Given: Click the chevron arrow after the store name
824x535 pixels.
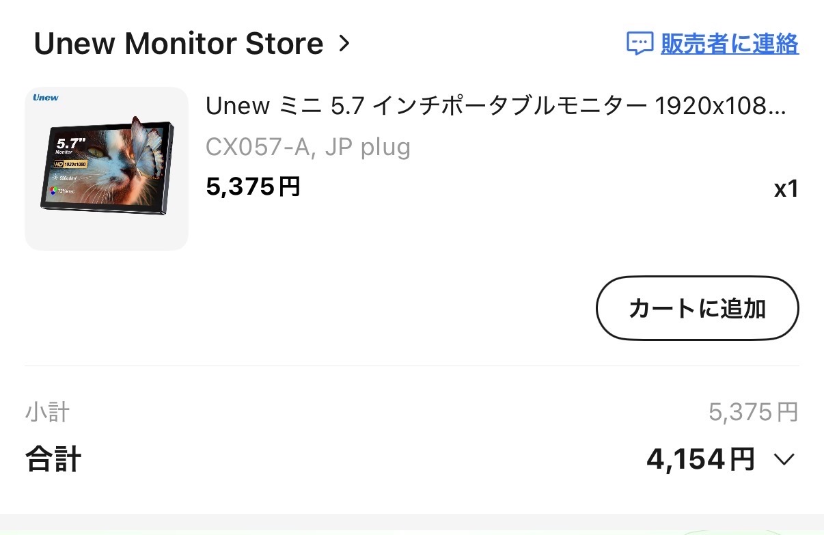Looking at the screenshot, I should (x=344, y=44).
